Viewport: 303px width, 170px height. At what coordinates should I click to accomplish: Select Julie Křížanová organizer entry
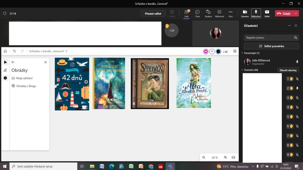click(271, 62)
